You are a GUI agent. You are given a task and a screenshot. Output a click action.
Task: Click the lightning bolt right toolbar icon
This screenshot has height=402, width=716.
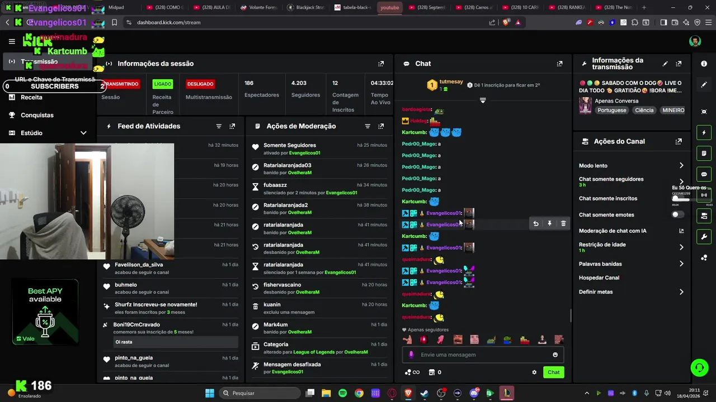(704, 133)
